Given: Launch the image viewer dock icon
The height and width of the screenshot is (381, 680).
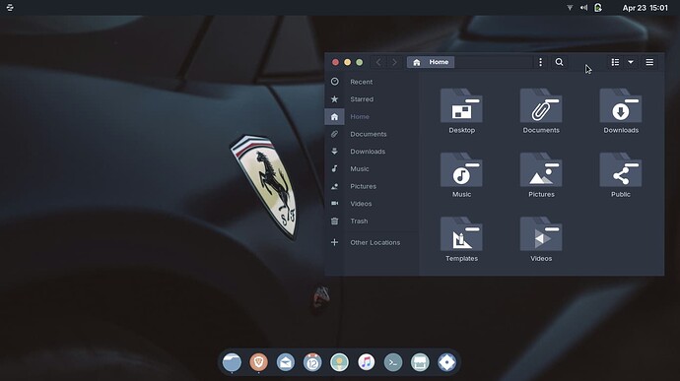Looking at the screenshot, I should point(340,362).
